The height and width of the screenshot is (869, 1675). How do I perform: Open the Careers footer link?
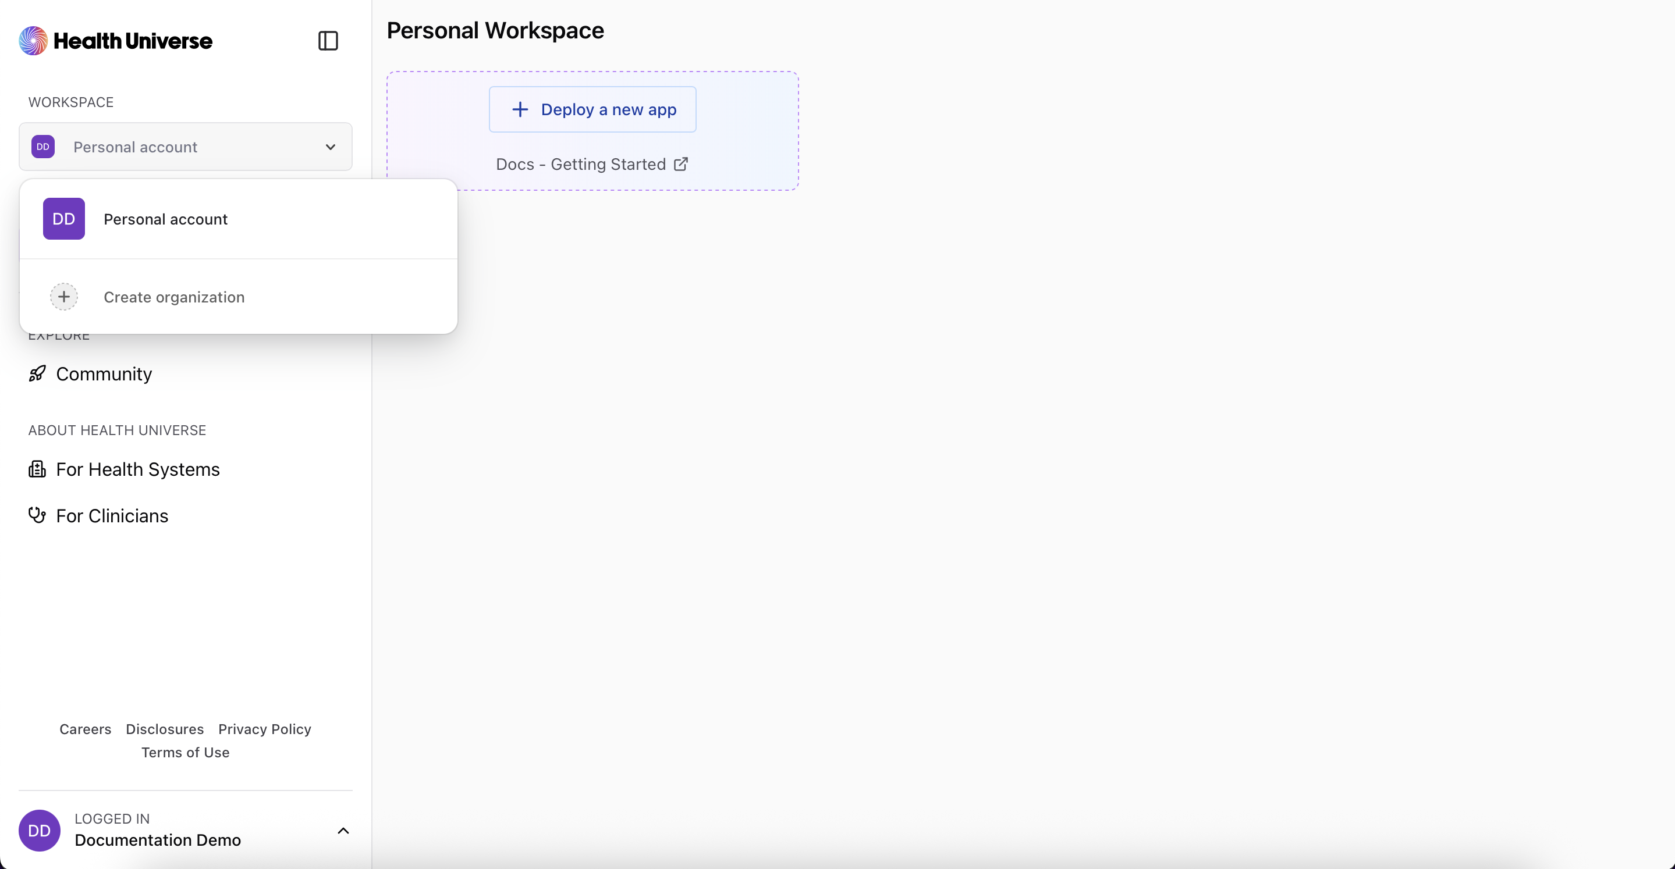pos(85,729)
